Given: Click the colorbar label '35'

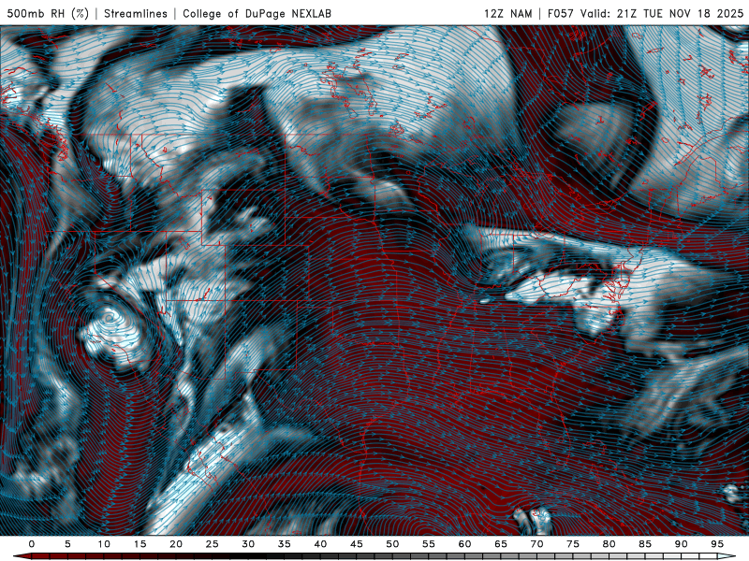Looking at the screenshot, I should pyautogui.click(x=285, y=544).
